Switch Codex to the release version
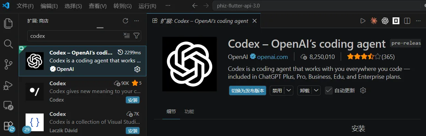Viewport: 426px width, 136px height. 248,90
